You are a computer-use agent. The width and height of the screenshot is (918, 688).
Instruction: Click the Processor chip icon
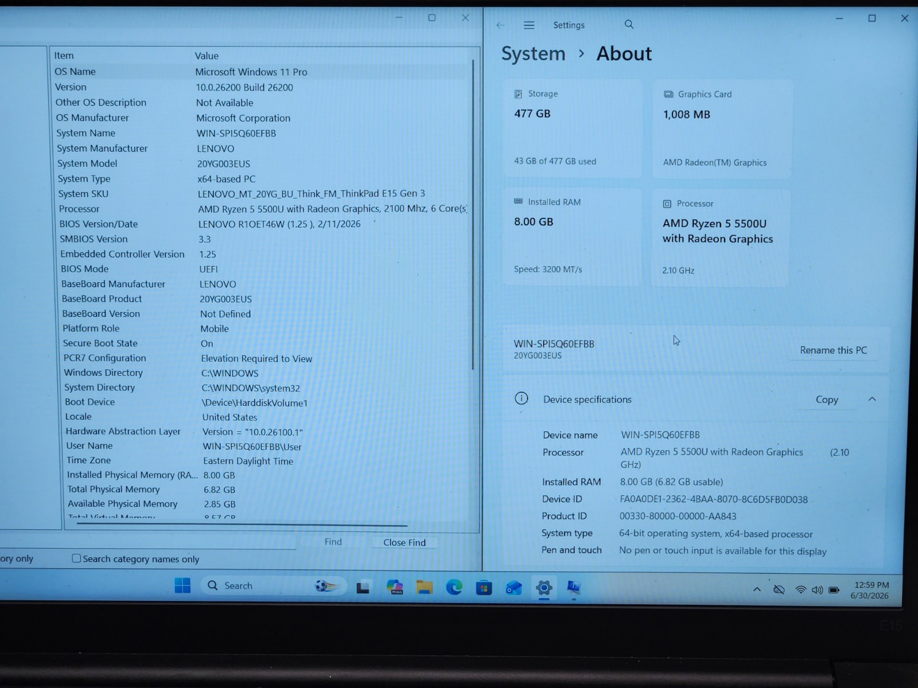(x=667, y=204)
